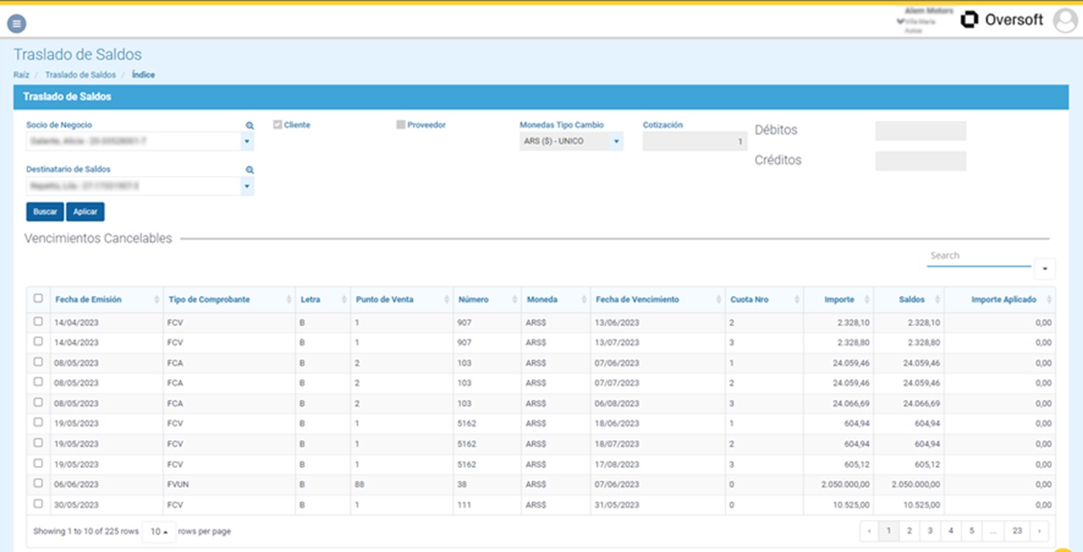Click the Buscar button
Image resolution: width=1083 pixels, height=552 pixels.
pos(45,212)
